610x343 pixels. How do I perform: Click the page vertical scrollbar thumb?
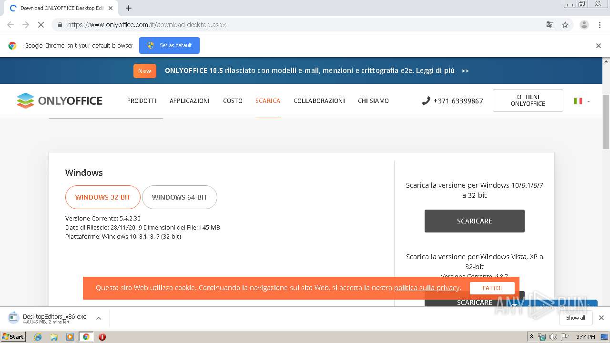click(606, 122)
